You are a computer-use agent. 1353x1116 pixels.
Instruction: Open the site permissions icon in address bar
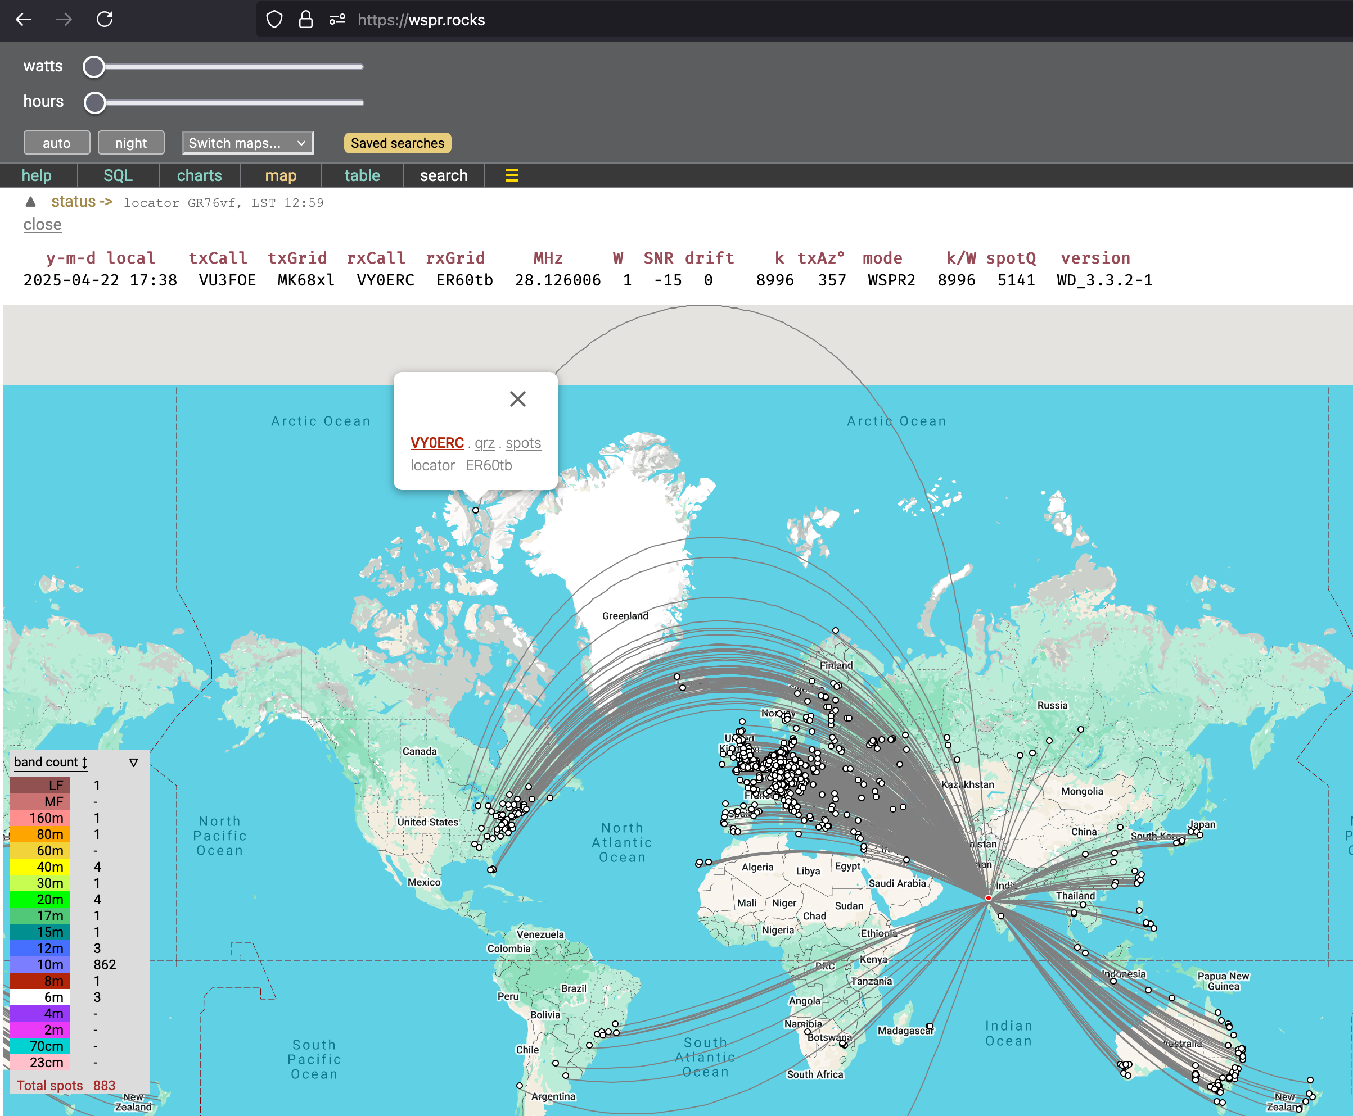click(337, 20)
